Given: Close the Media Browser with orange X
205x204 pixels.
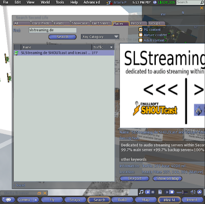Looking at the screenshot, I should tap(45, 193).
